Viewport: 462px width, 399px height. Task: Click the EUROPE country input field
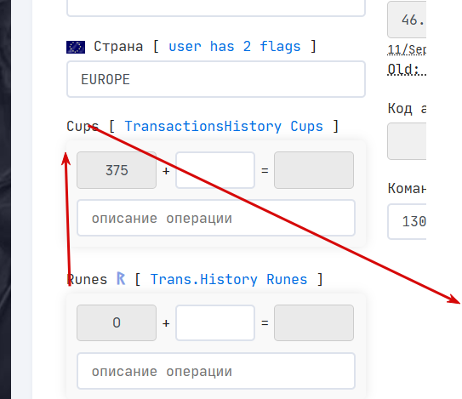[x=216, y=79]
